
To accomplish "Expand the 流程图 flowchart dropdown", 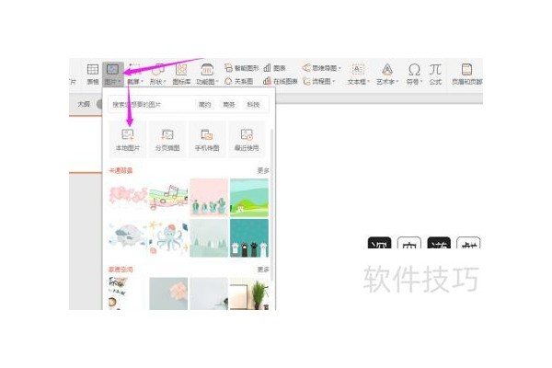I will [318, 81].
